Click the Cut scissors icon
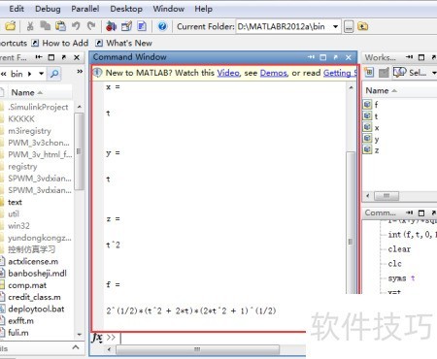The width and height of the screenshot is (437, 359). point(30,26)
